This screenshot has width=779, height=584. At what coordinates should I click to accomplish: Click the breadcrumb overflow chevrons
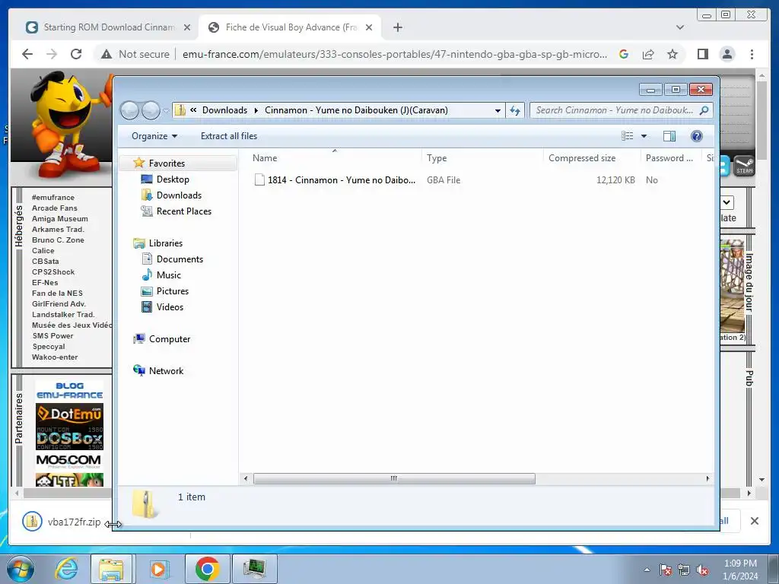[x=192, y=110]
